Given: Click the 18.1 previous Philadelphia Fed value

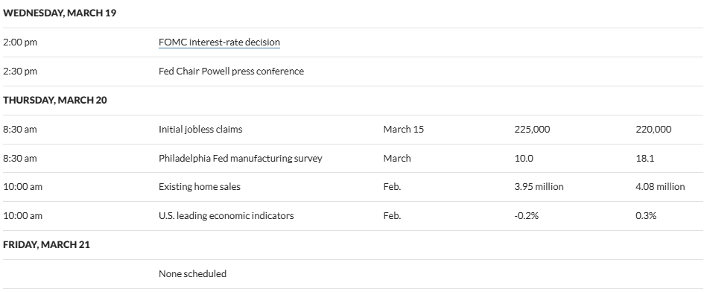Looking at the screenshot, I should tap(644, 159).
